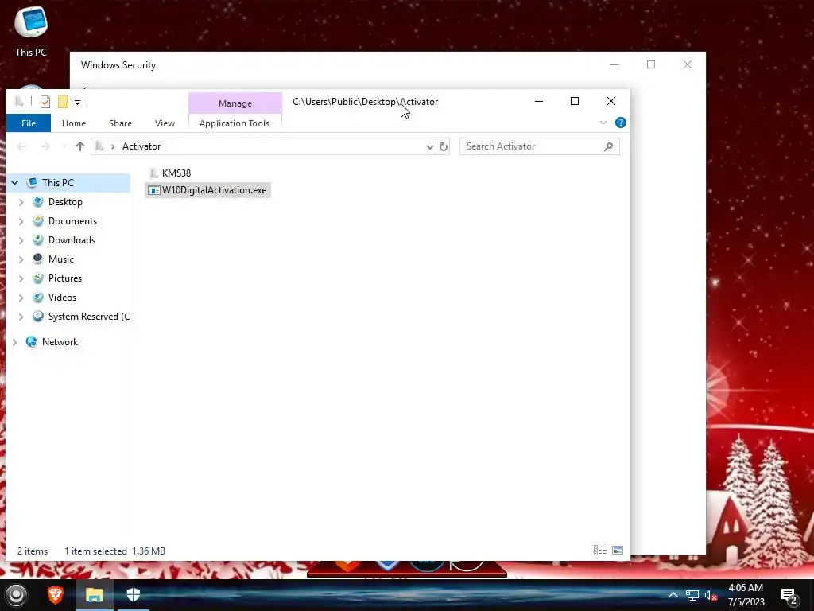Viewport: 814px width, 611px height.
Task: Click the search magnifier icon
Action: coord(608,146)
